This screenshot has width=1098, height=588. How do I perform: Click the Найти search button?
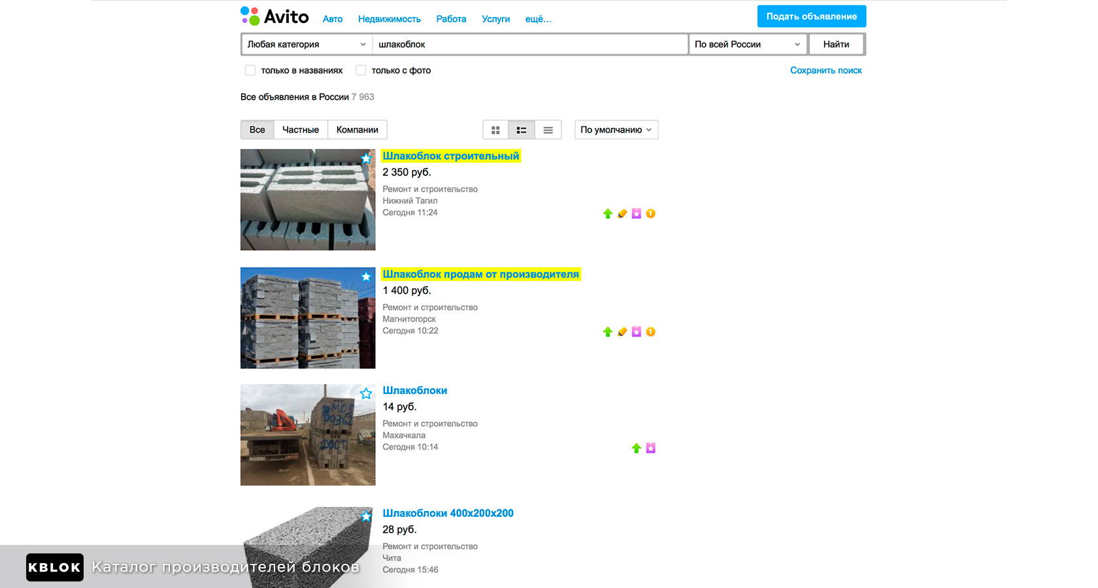(x=837, y=44)
